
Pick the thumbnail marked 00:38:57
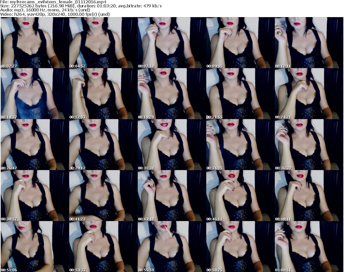tap(35, 196)
